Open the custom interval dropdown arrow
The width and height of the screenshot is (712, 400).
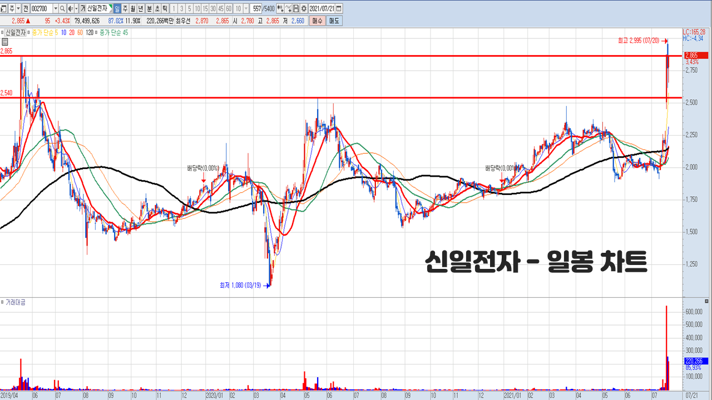pos(246,8)
